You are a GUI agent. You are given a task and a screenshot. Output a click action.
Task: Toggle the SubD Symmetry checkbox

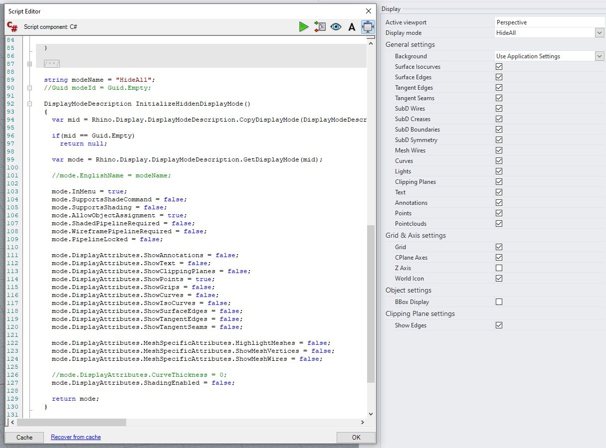pos(499,140)
